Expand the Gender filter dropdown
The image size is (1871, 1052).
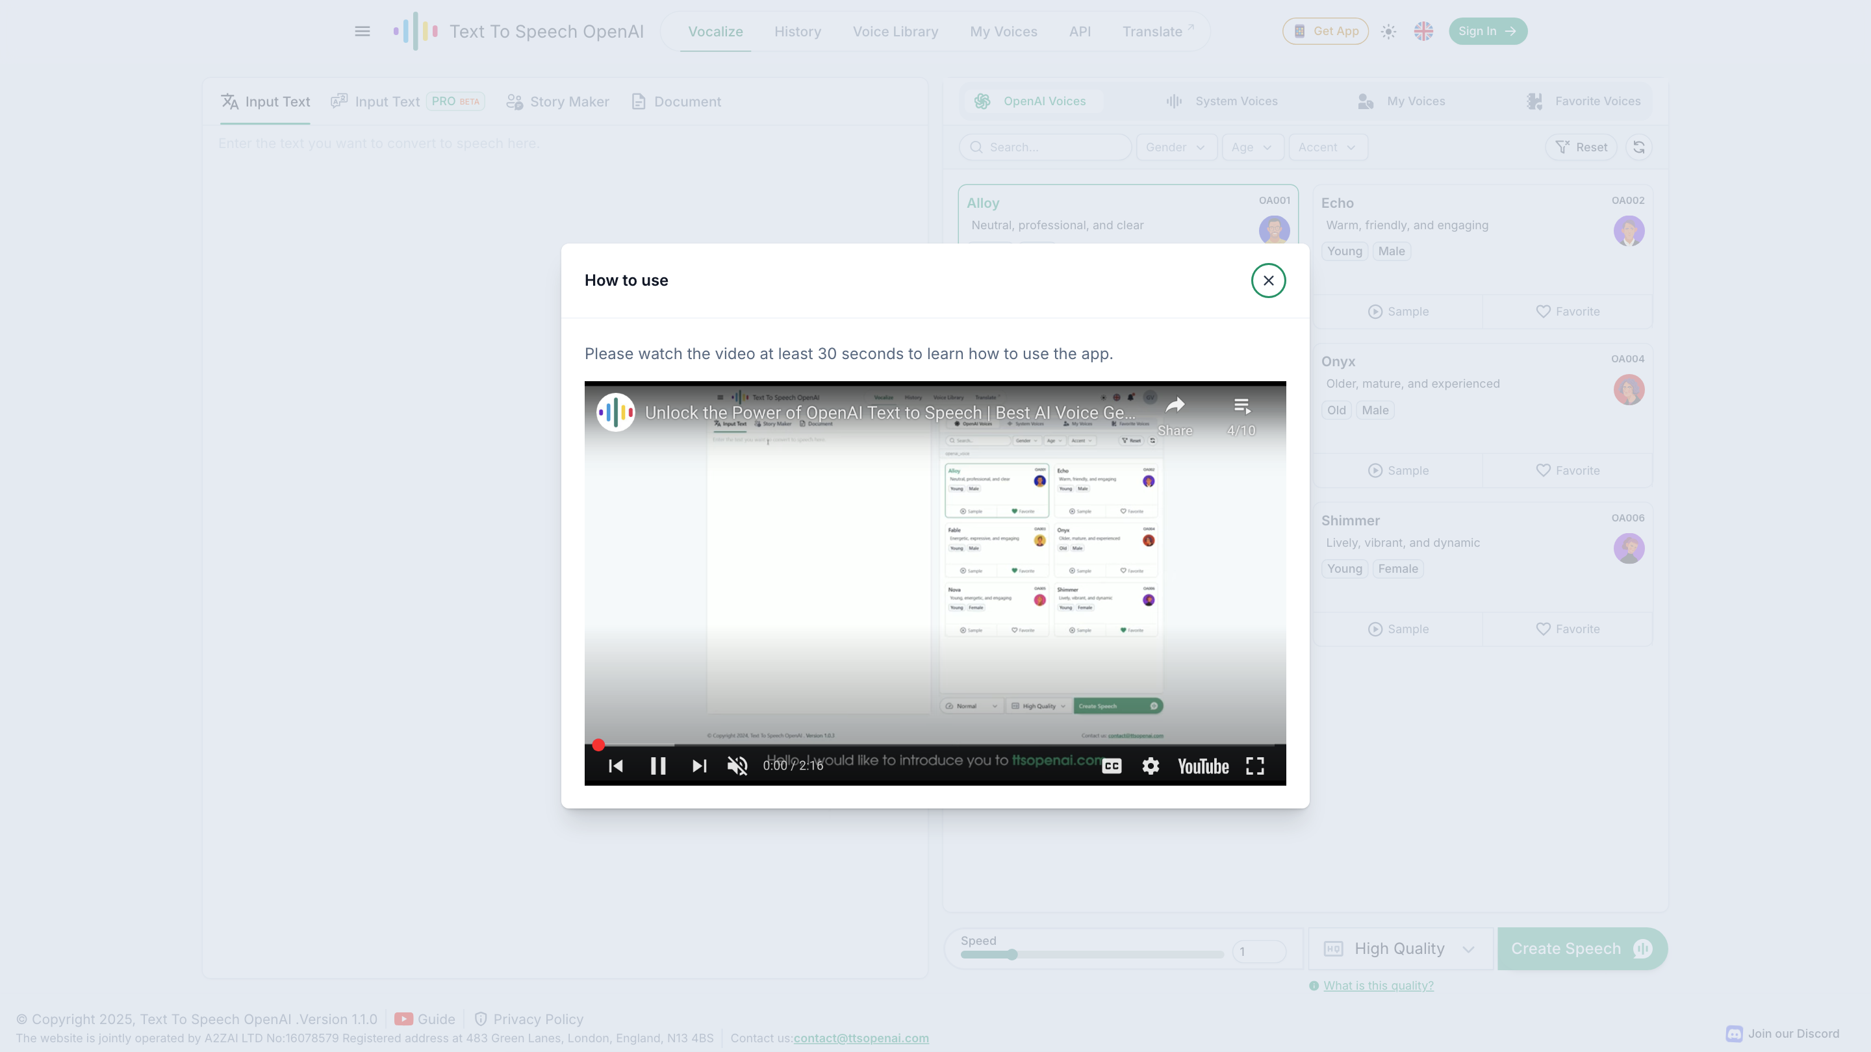(1175, 147)
